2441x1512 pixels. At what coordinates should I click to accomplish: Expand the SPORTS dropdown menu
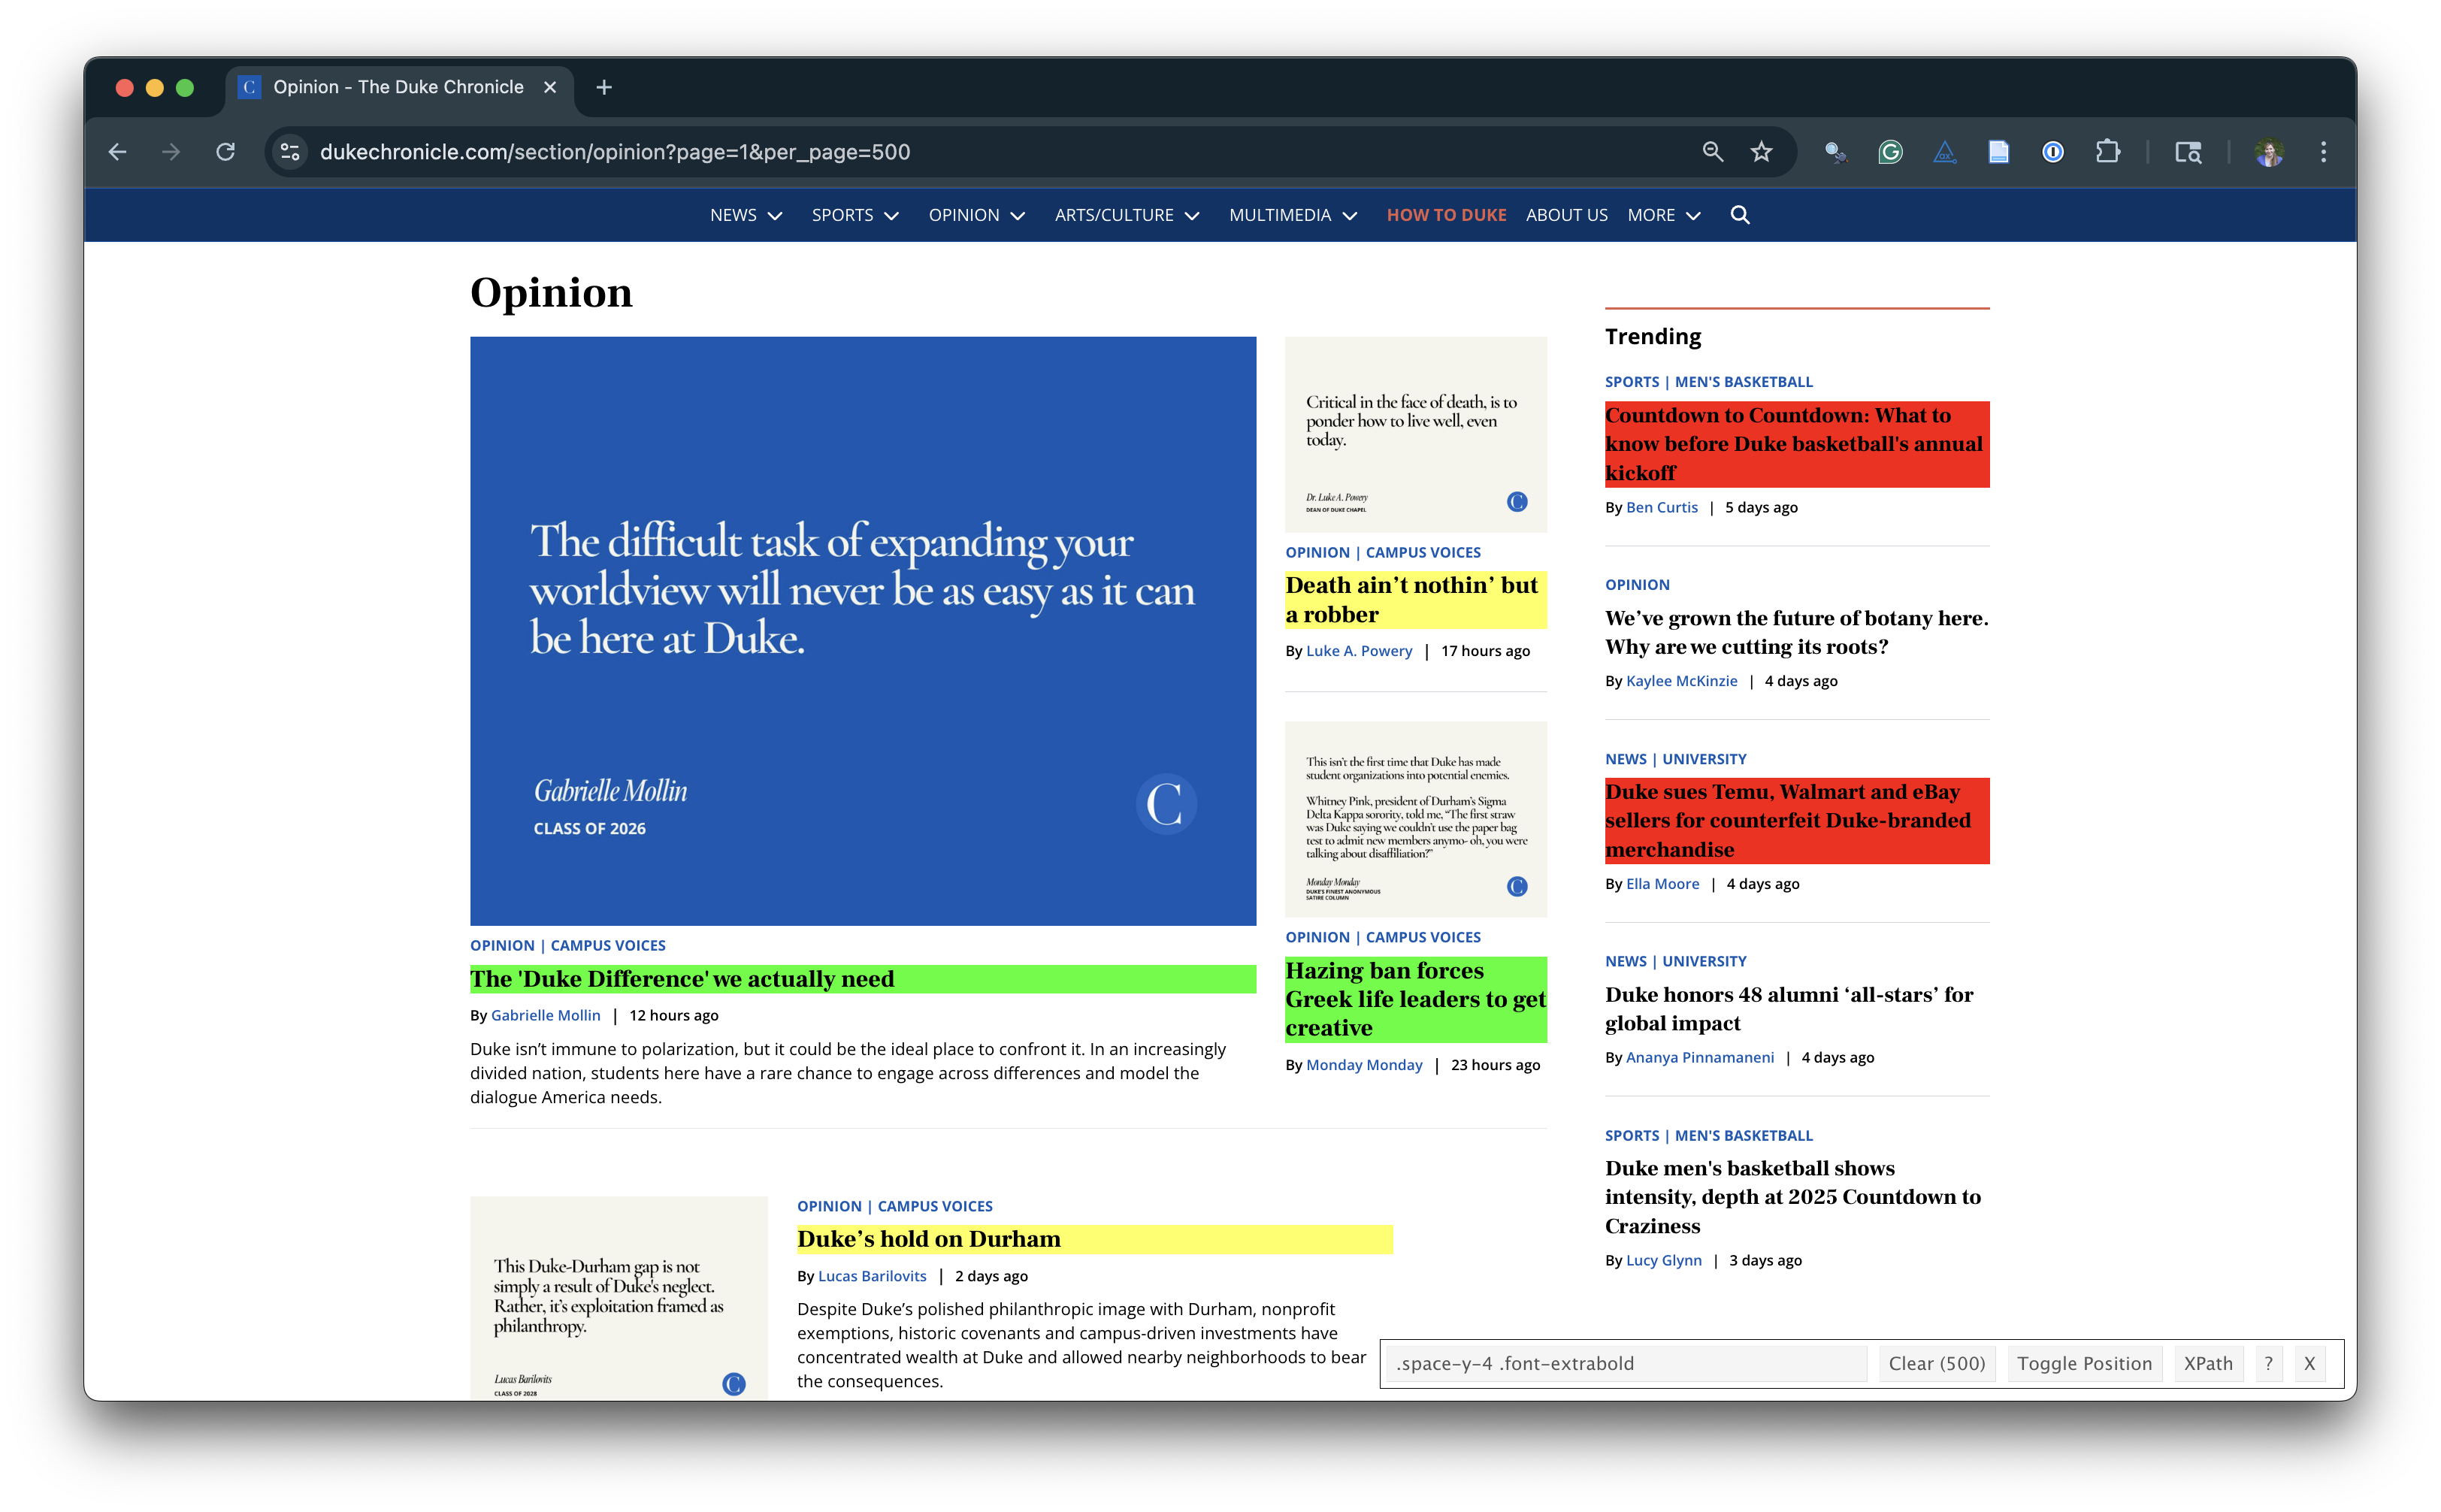pyautogui.click(x=854, y=215)
